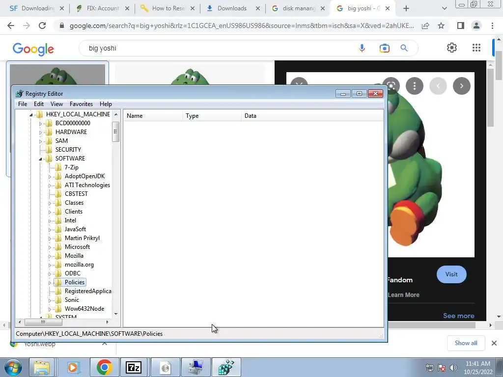Image resolution: width=503 pixels, height=377 pixels.
Task: Expand the ATI Technologies key
Action: click(x=50, y=185)
